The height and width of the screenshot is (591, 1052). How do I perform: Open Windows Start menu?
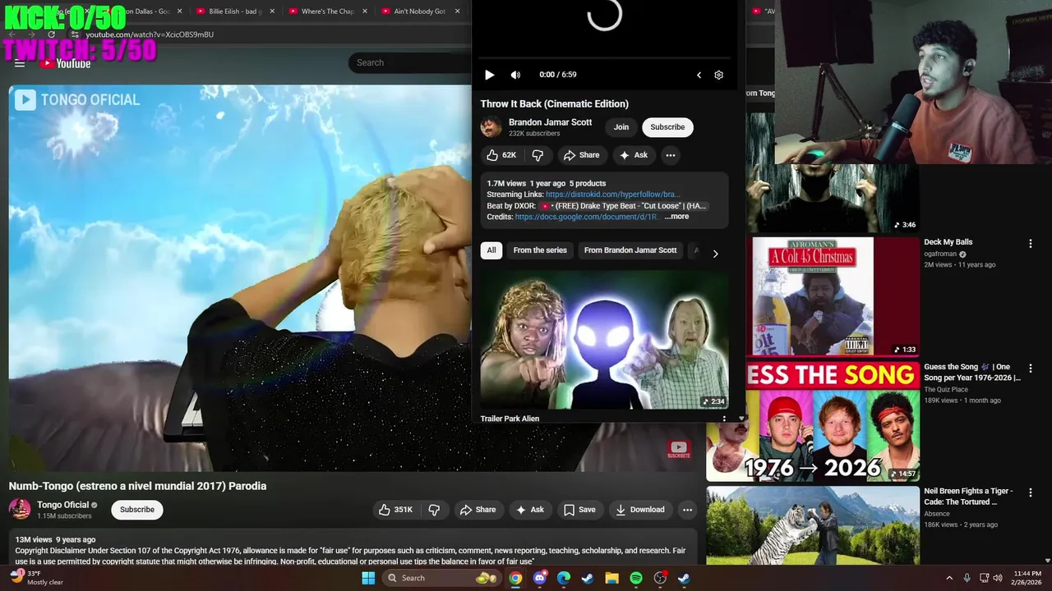coord(368,578)
